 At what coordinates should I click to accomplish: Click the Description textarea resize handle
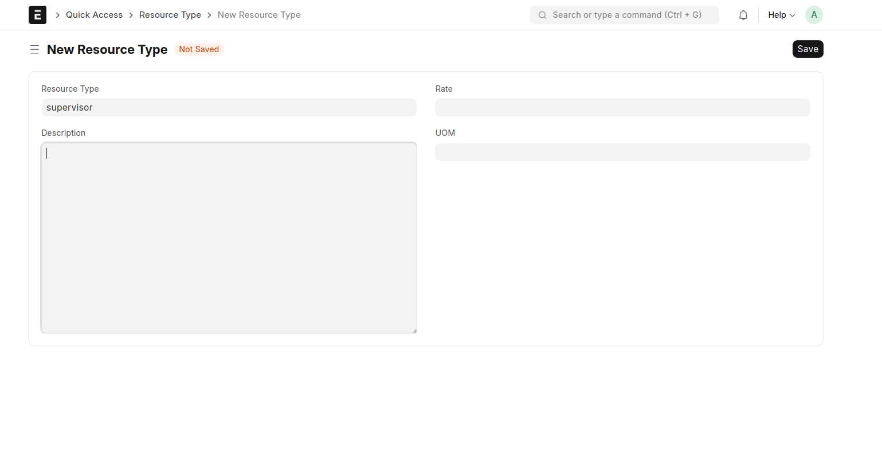click(x=414, y=331)
